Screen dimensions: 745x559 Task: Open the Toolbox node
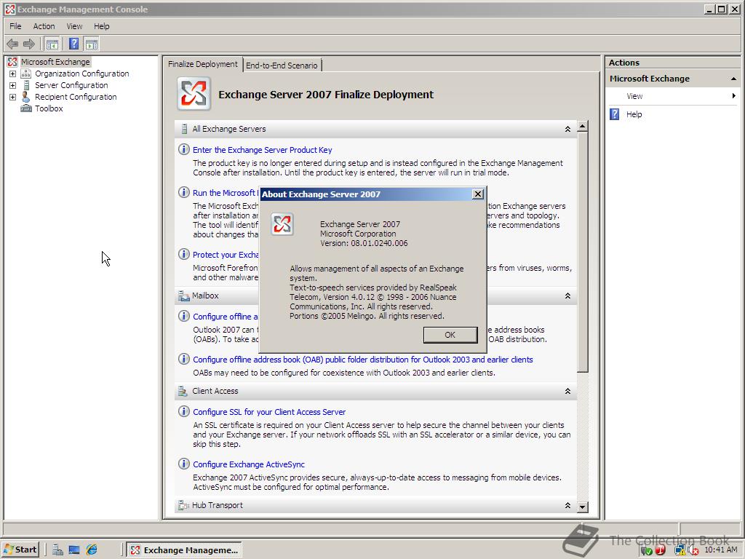49,108
